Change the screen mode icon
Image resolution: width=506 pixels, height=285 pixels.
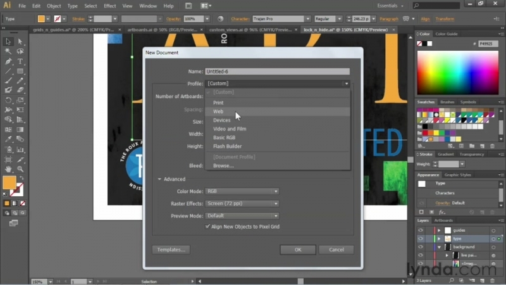pos(13,223)
